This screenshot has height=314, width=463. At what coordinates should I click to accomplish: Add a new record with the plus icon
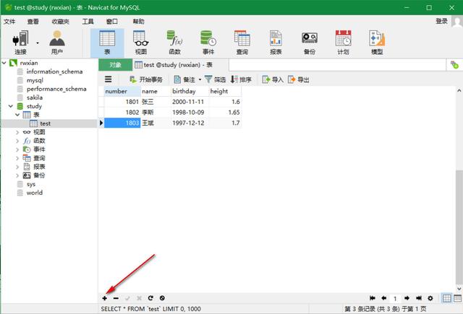[x=104, y=298]
